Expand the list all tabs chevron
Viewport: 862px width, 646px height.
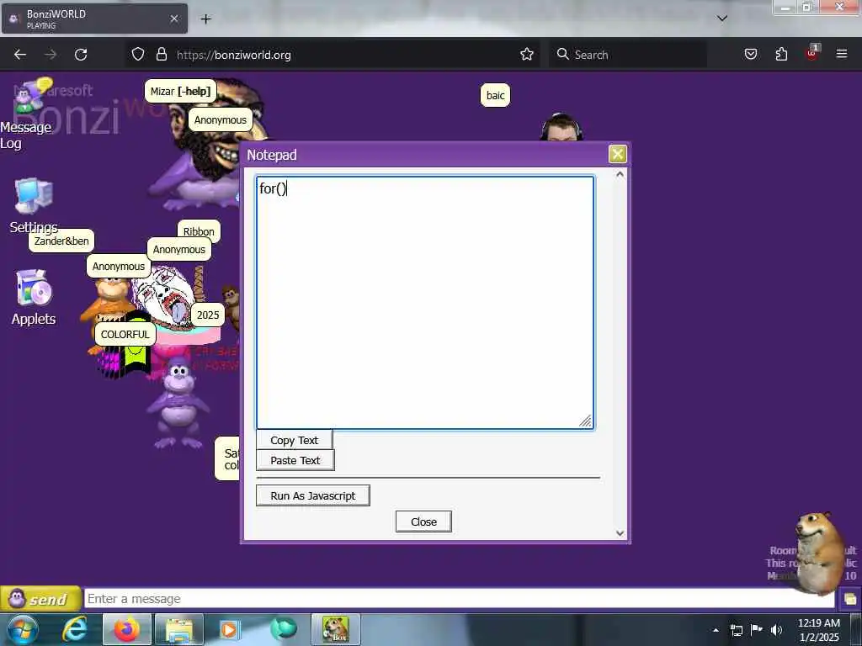(722, 19)
